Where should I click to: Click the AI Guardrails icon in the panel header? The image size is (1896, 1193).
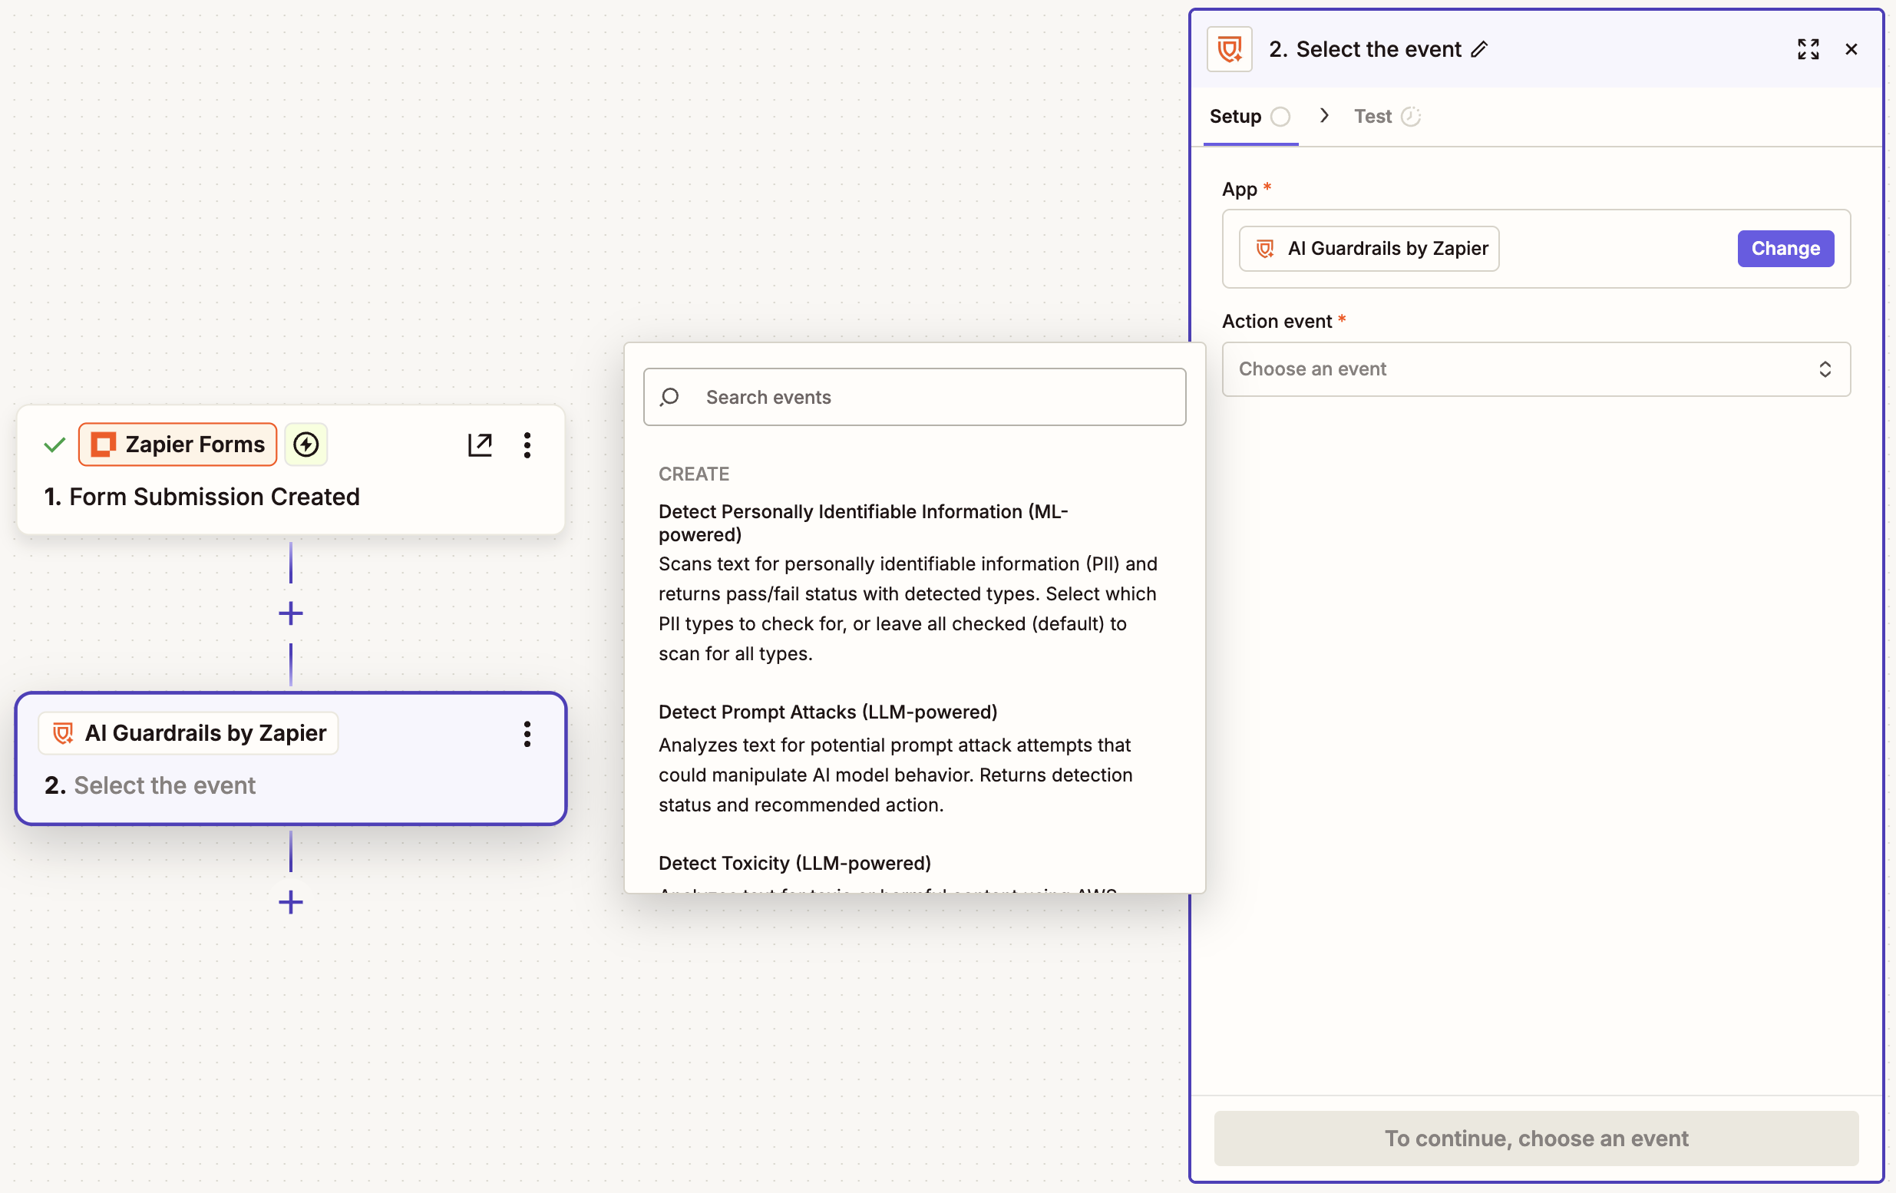tap(1229, 49)
